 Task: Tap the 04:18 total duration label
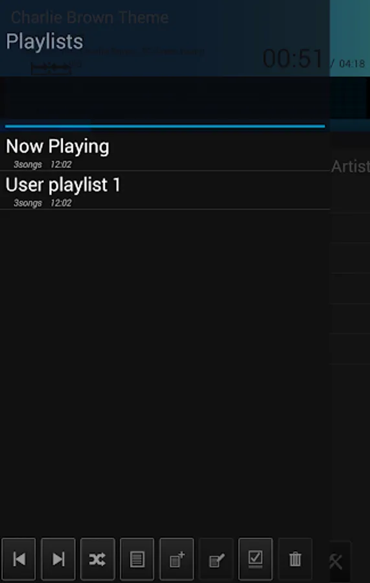tap(352, 63)
